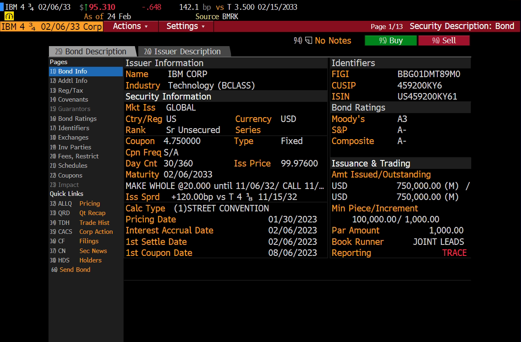Open CF Filings quick link

74,241
